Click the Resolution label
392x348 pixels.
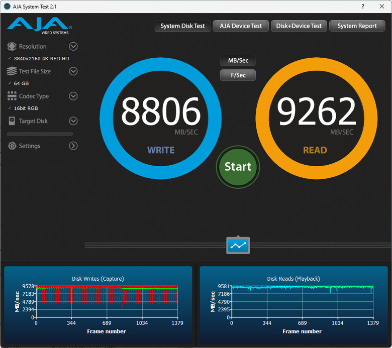point(33,47)
